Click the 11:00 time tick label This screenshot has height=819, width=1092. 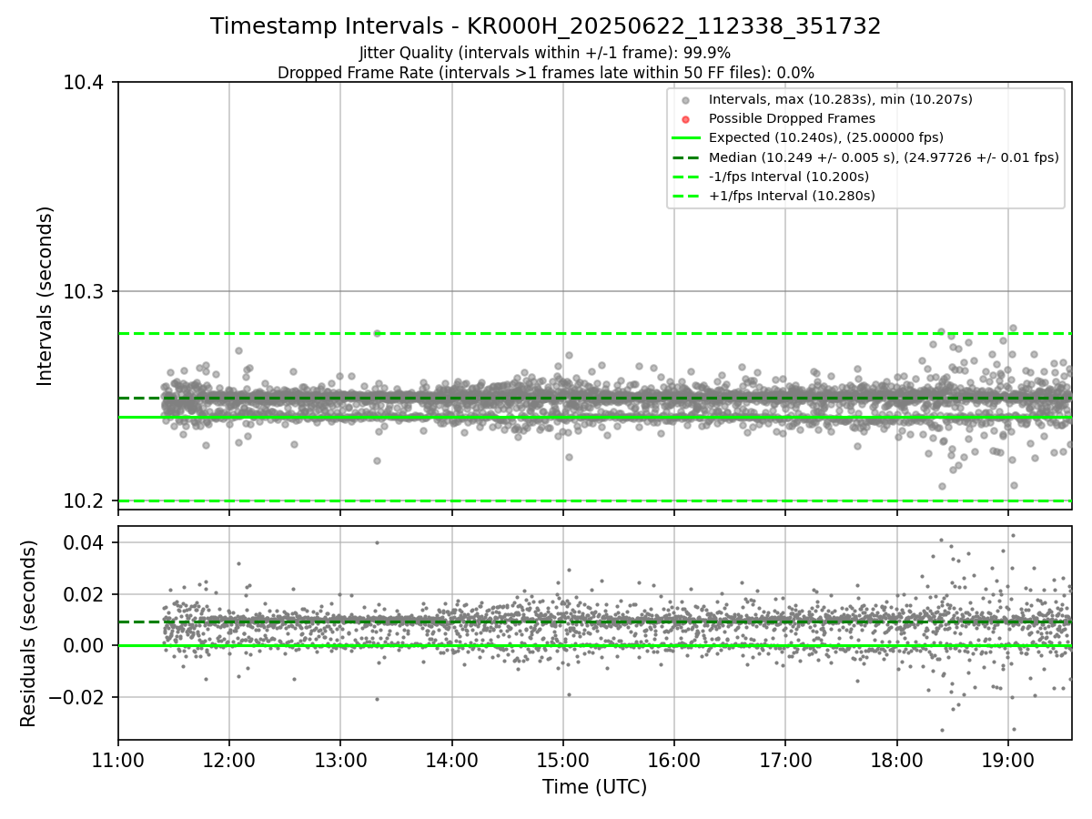118,759
